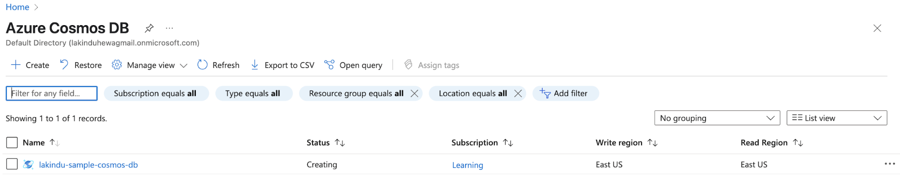
Task: Open the Learning subscription link
Action: pos(467,165)
